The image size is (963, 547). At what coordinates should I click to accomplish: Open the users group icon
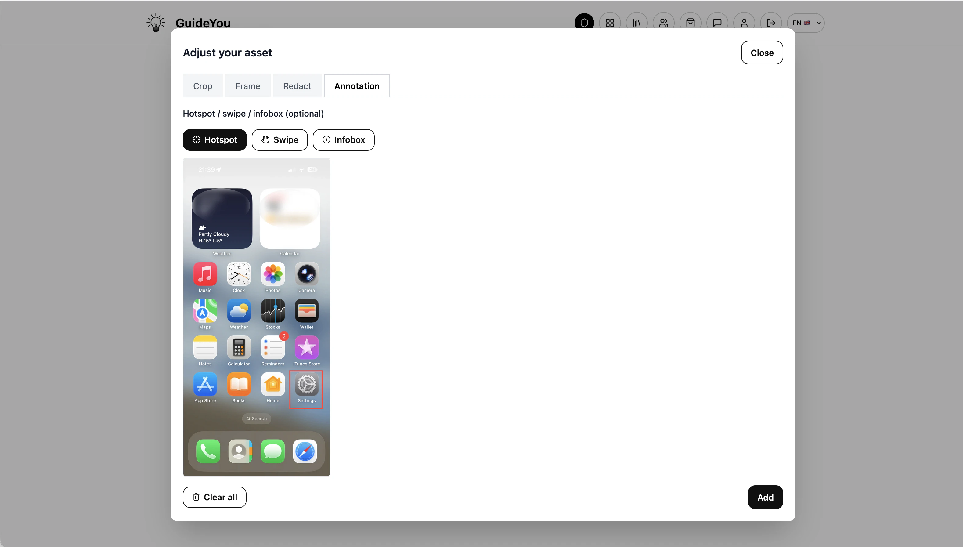(x=663, y=23)
